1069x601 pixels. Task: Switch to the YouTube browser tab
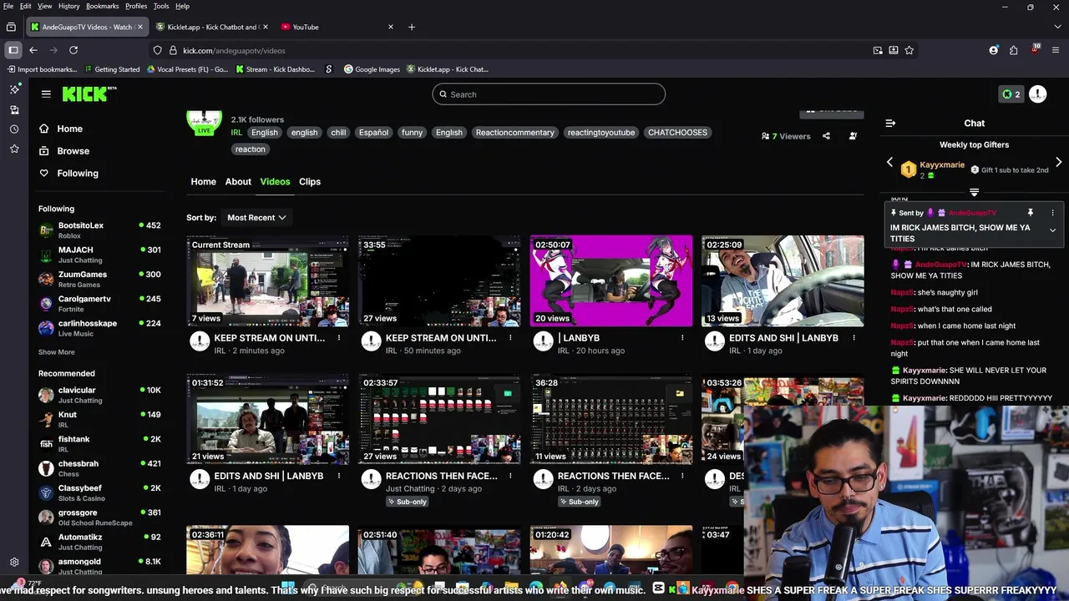(338, 27)
